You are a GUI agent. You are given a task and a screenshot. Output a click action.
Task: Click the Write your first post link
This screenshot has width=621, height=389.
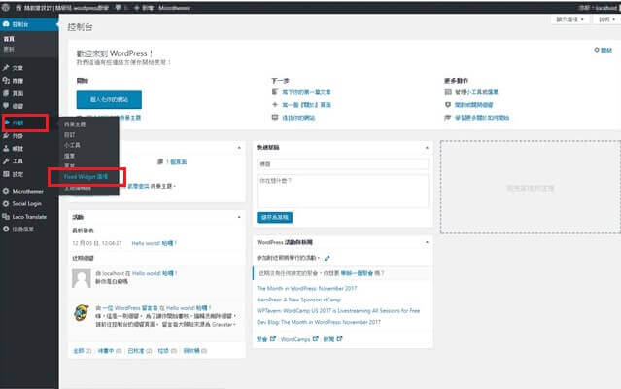306,92
